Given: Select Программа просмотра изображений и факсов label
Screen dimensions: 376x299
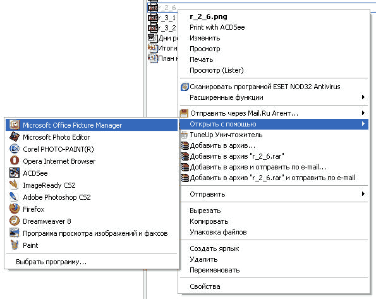Looking at the screenshot, I should [x=95, y=233].
